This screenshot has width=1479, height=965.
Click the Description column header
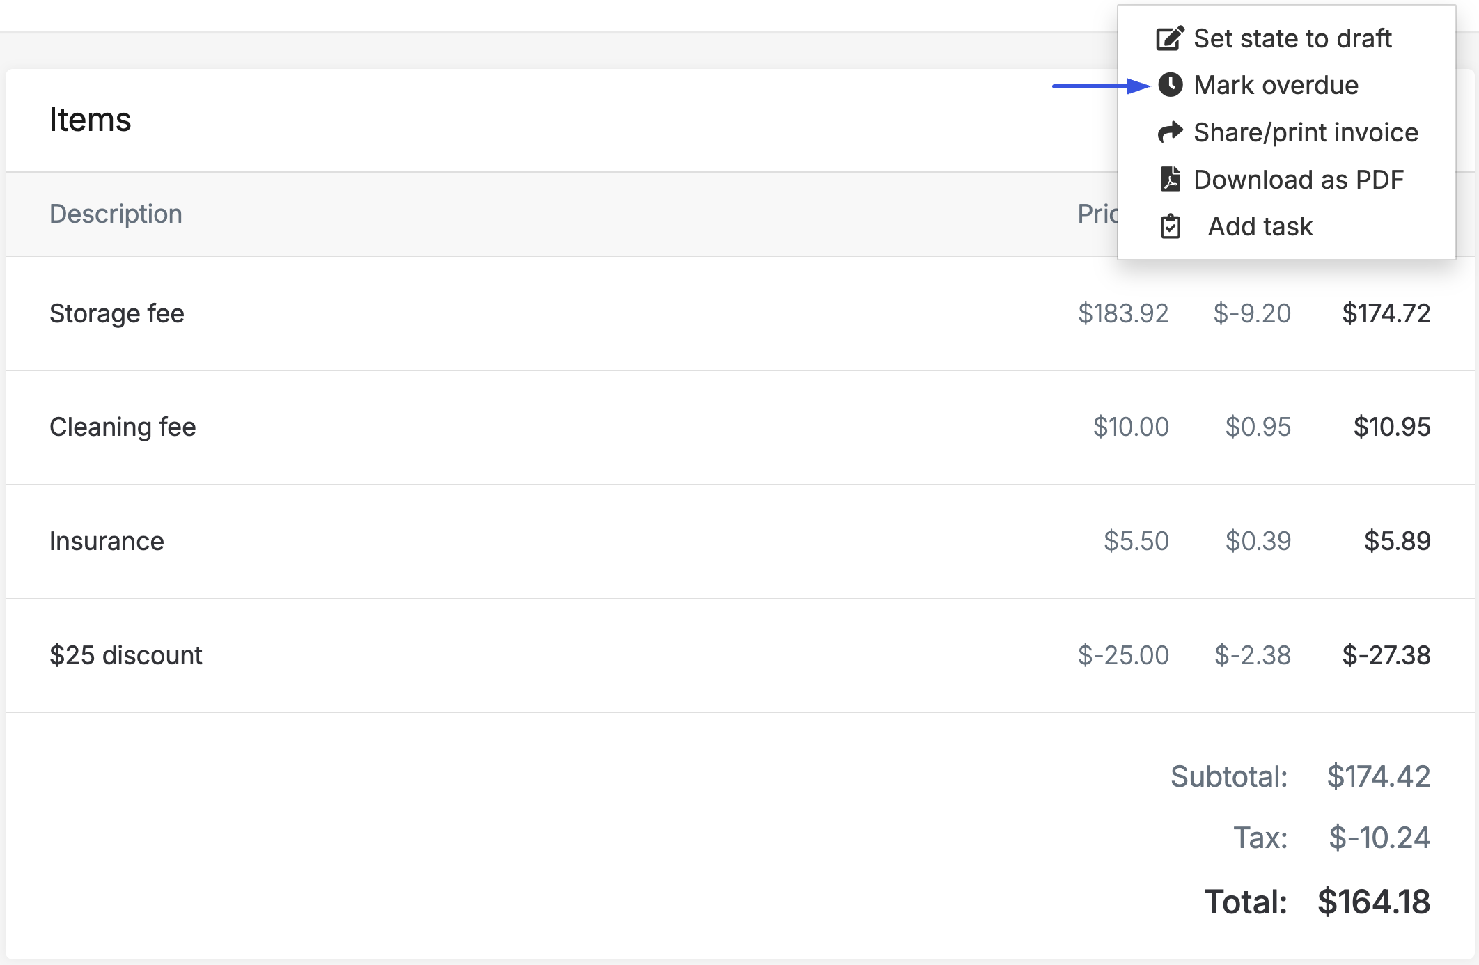(116, 214)
